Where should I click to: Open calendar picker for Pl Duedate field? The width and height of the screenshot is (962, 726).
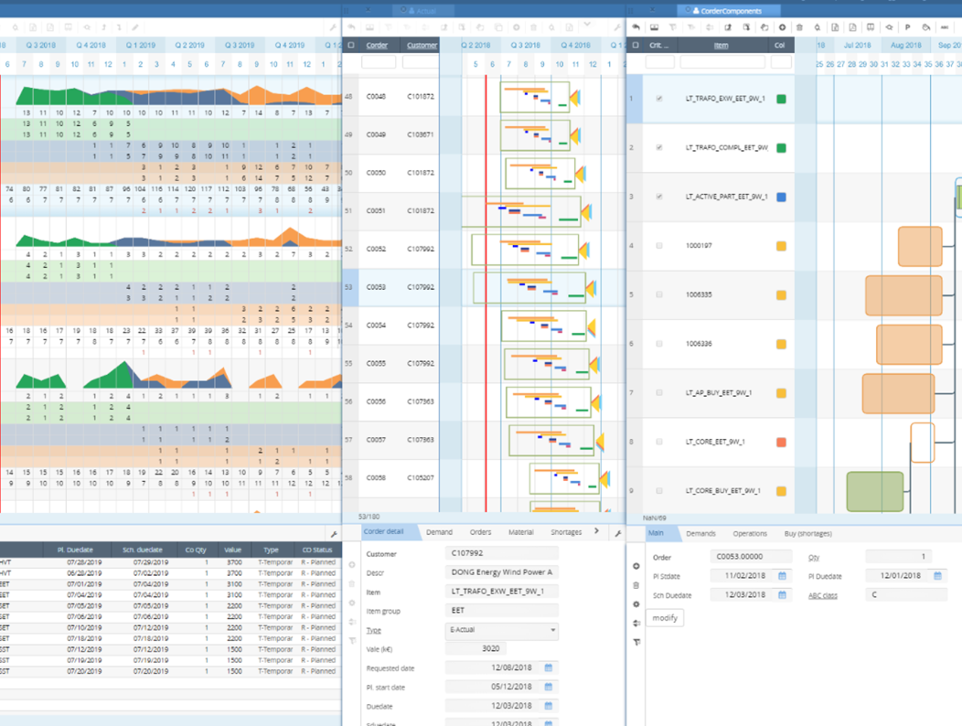point(937,576)
